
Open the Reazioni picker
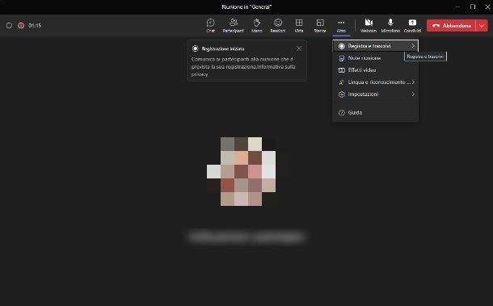pos(278,26)
